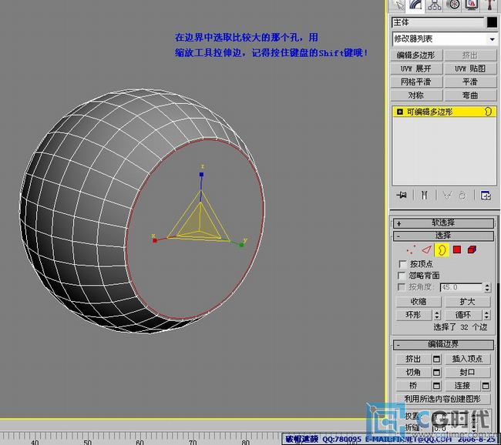501x445 pixels.
Task: Expand the 可编辑多边形 stack entry
Action: click(399, 112)
